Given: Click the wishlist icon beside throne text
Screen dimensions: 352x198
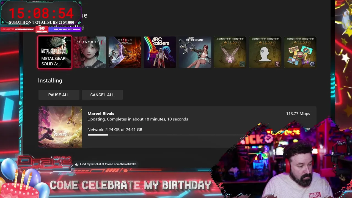Looking at the screenshot, I should (77, 164).
